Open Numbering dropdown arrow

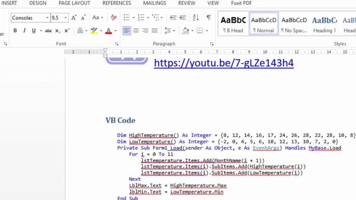[148, 17]
